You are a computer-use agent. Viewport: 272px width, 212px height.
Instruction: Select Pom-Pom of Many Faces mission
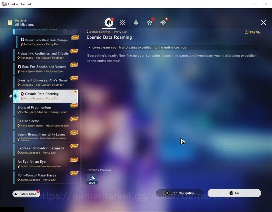(x=46, y=177)
